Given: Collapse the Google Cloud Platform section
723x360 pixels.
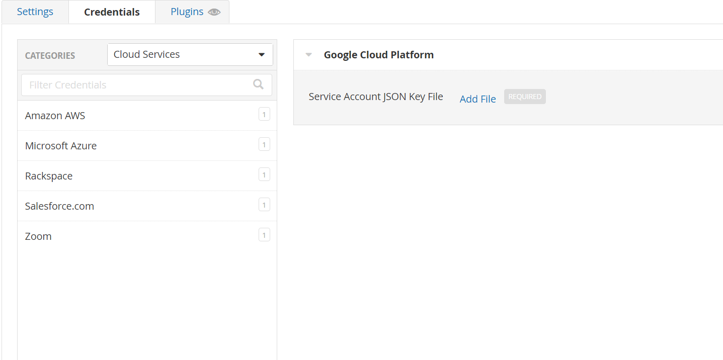Looking at the screenshot, I should click(x=309, y=55).
